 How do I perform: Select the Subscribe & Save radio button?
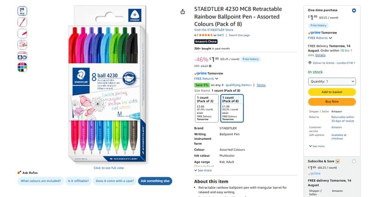(354, 161)
